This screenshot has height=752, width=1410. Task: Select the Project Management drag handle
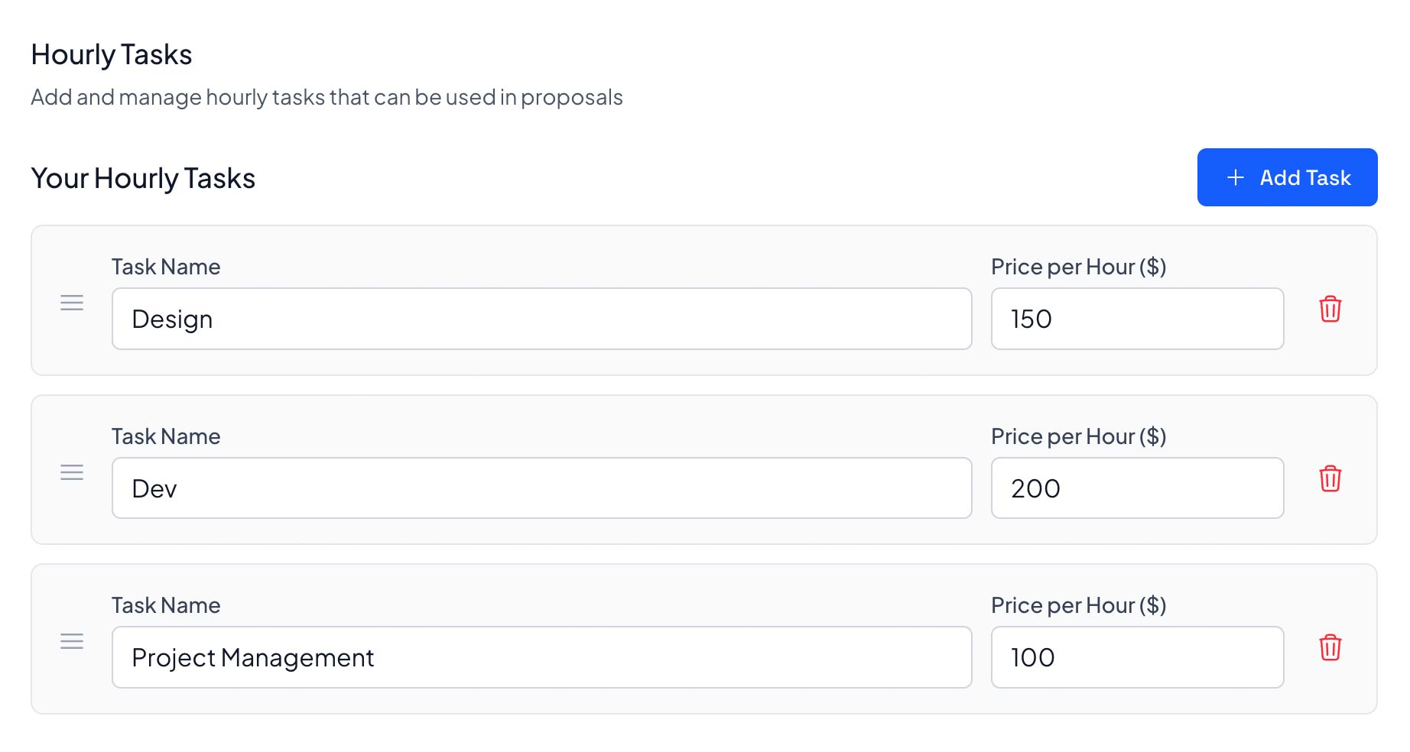tap(72, 642)
